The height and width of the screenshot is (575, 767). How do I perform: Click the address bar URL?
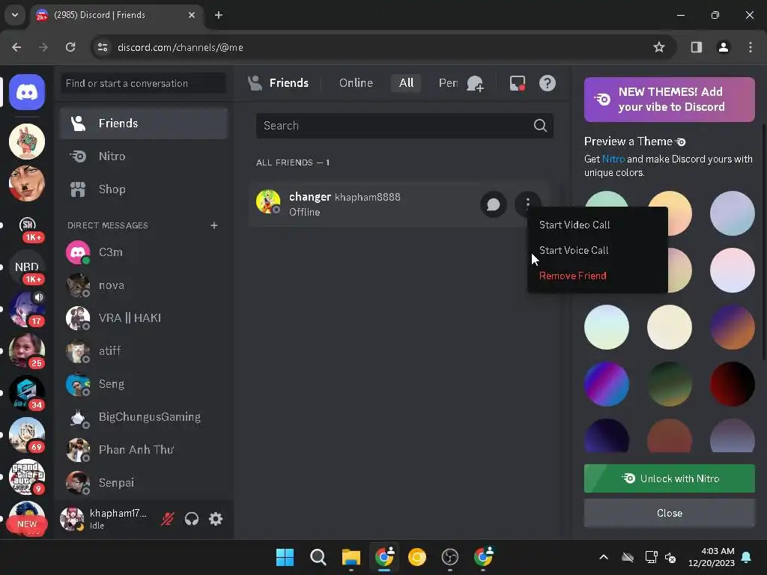coord(180,47)
